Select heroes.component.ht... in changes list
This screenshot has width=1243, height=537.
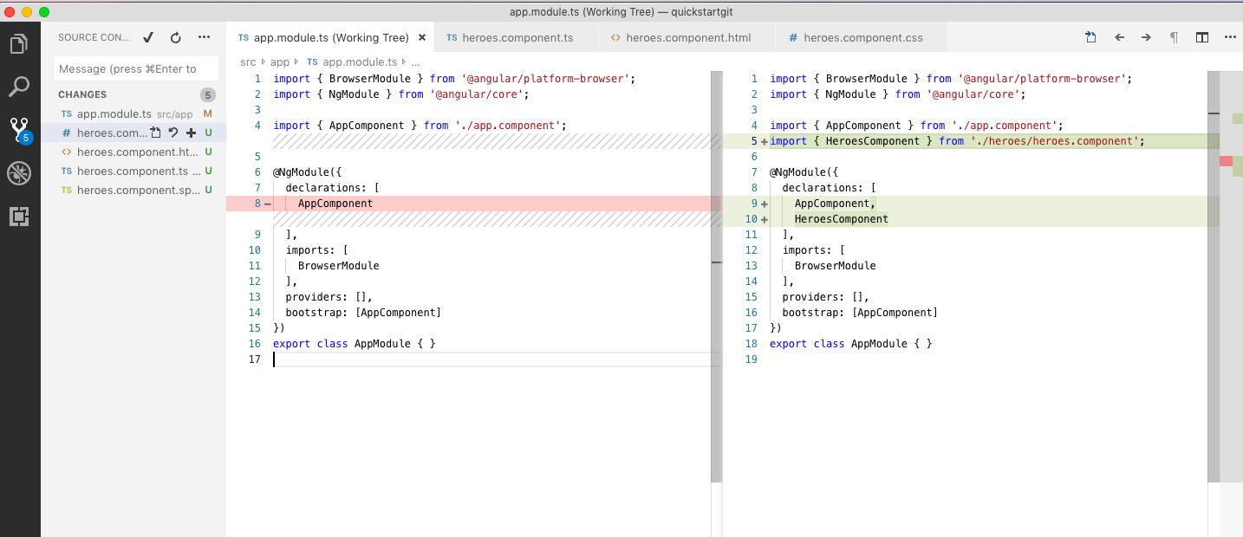point(133,152)
